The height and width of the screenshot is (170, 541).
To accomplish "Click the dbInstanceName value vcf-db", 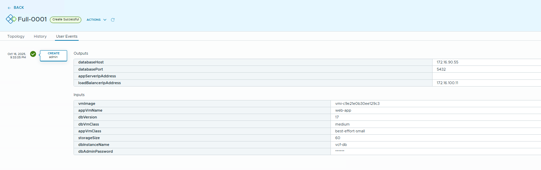I will (x=341, y=145).
